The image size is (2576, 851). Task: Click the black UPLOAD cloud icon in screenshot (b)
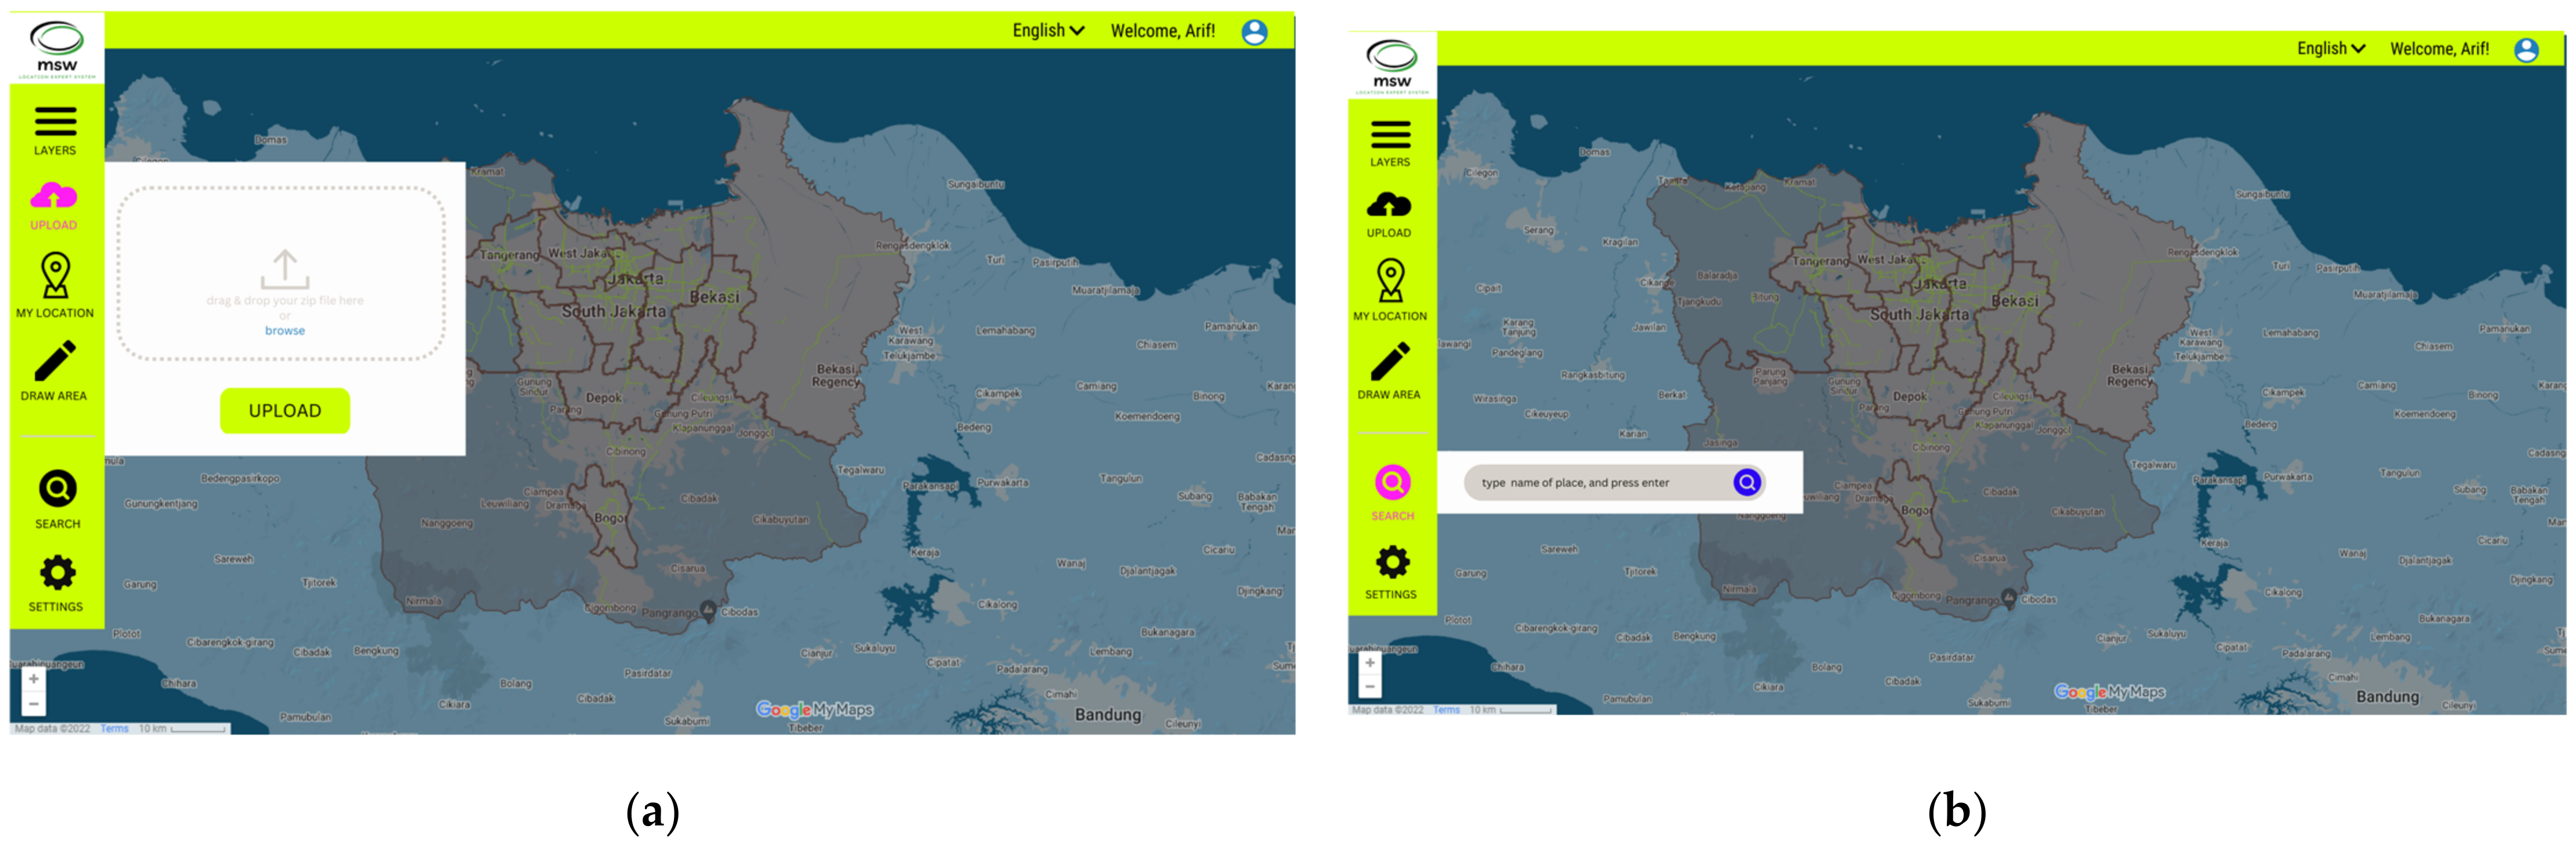pos(1389,205)
